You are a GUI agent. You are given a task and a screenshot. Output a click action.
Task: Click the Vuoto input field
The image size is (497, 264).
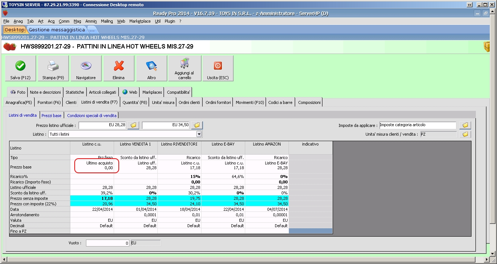click(x=107, y=243)
